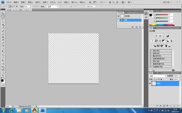Select the 3D Rotate tool
The image size is (182, 113).
(3, 67)
